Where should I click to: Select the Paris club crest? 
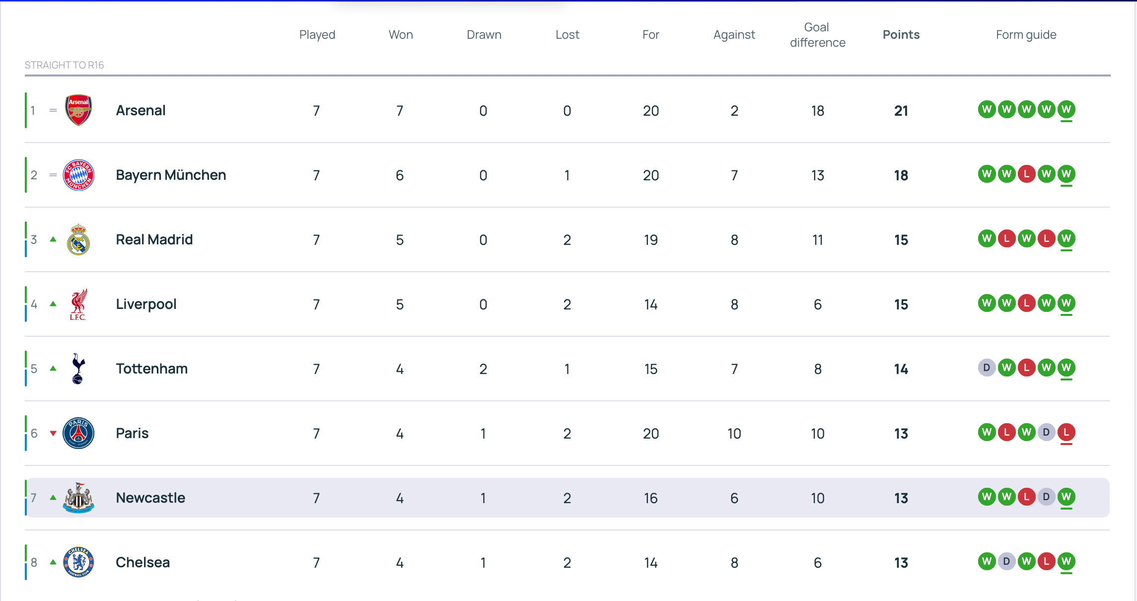78,433
